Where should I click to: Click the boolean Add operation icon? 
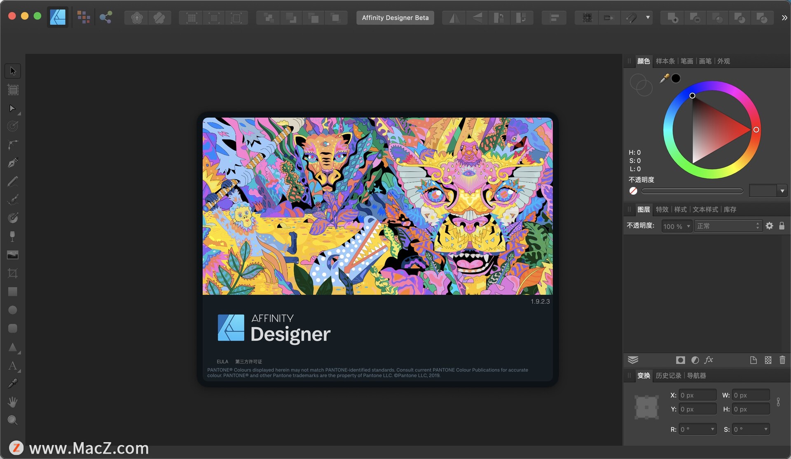672,18
